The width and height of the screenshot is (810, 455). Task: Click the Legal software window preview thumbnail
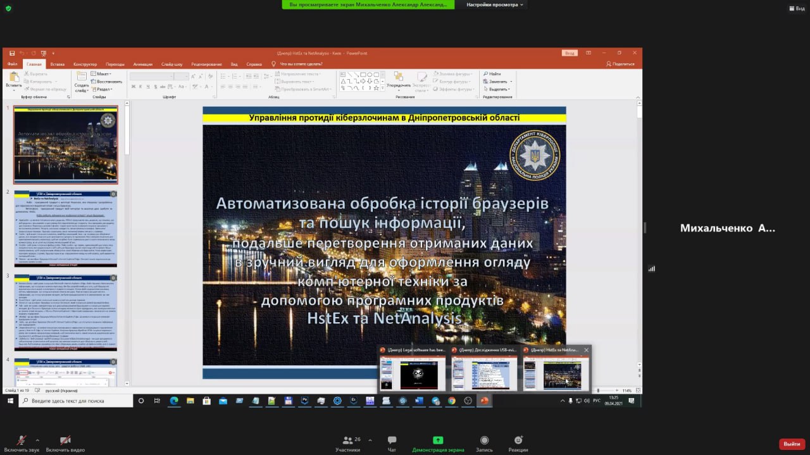(x=413, y=373)
